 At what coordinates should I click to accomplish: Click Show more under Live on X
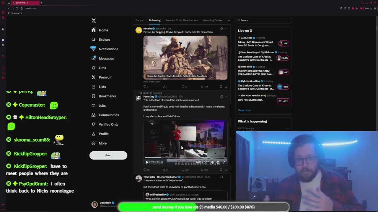pyautogui.click(x=244, y=110)
